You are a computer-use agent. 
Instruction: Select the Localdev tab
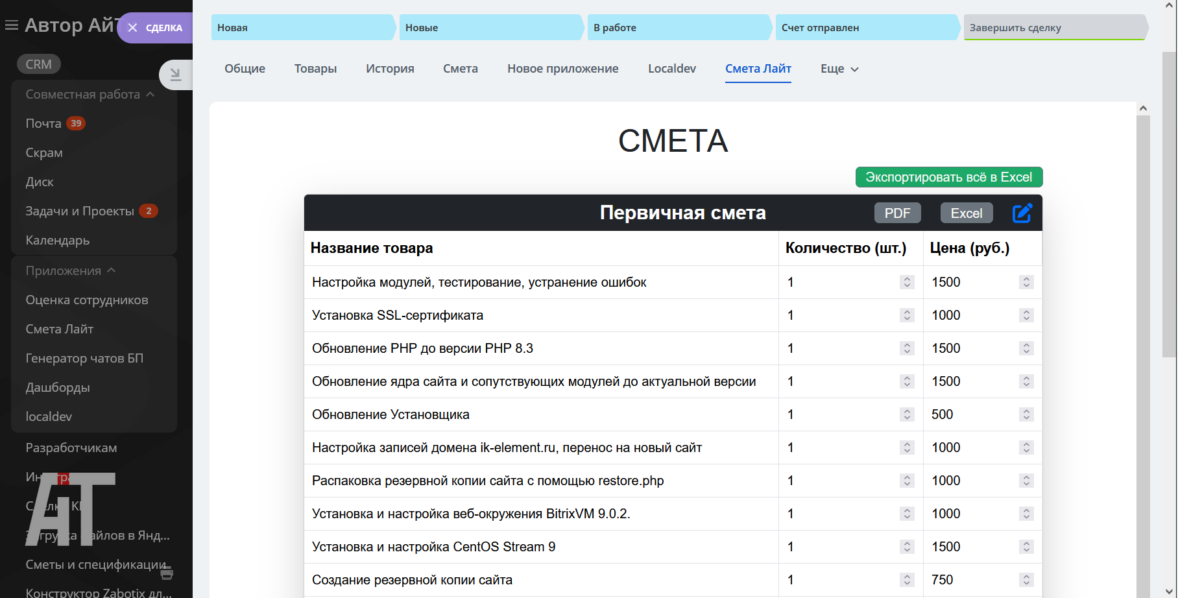tap(672, 69)
